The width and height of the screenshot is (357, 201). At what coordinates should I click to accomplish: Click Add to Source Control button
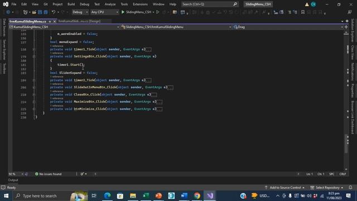coord(285,188)
